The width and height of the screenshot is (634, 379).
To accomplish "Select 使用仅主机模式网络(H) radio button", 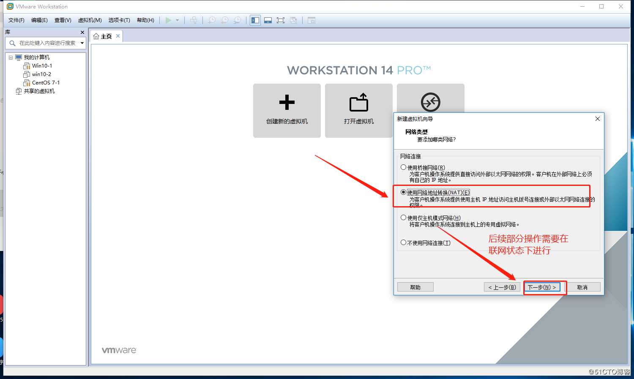I will point(403,218).
